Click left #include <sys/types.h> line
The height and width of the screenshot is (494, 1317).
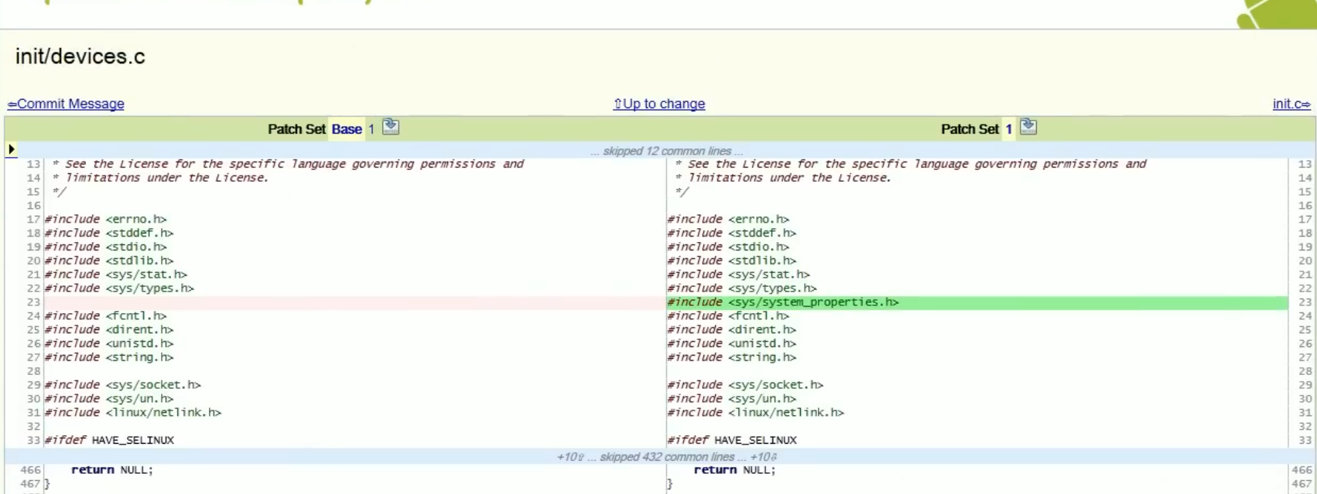[x=119, y=288]
